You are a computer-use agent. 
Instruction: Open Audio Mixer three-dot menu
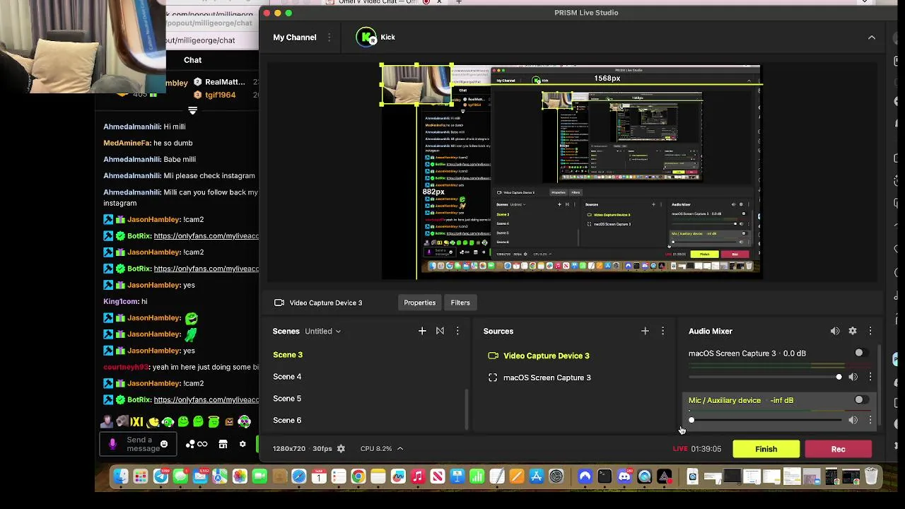point(870,331)
